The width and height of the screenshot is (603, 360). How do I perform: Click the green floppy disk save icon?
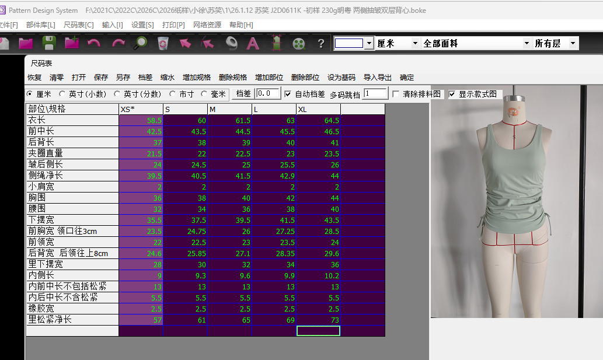click(48, 43)
